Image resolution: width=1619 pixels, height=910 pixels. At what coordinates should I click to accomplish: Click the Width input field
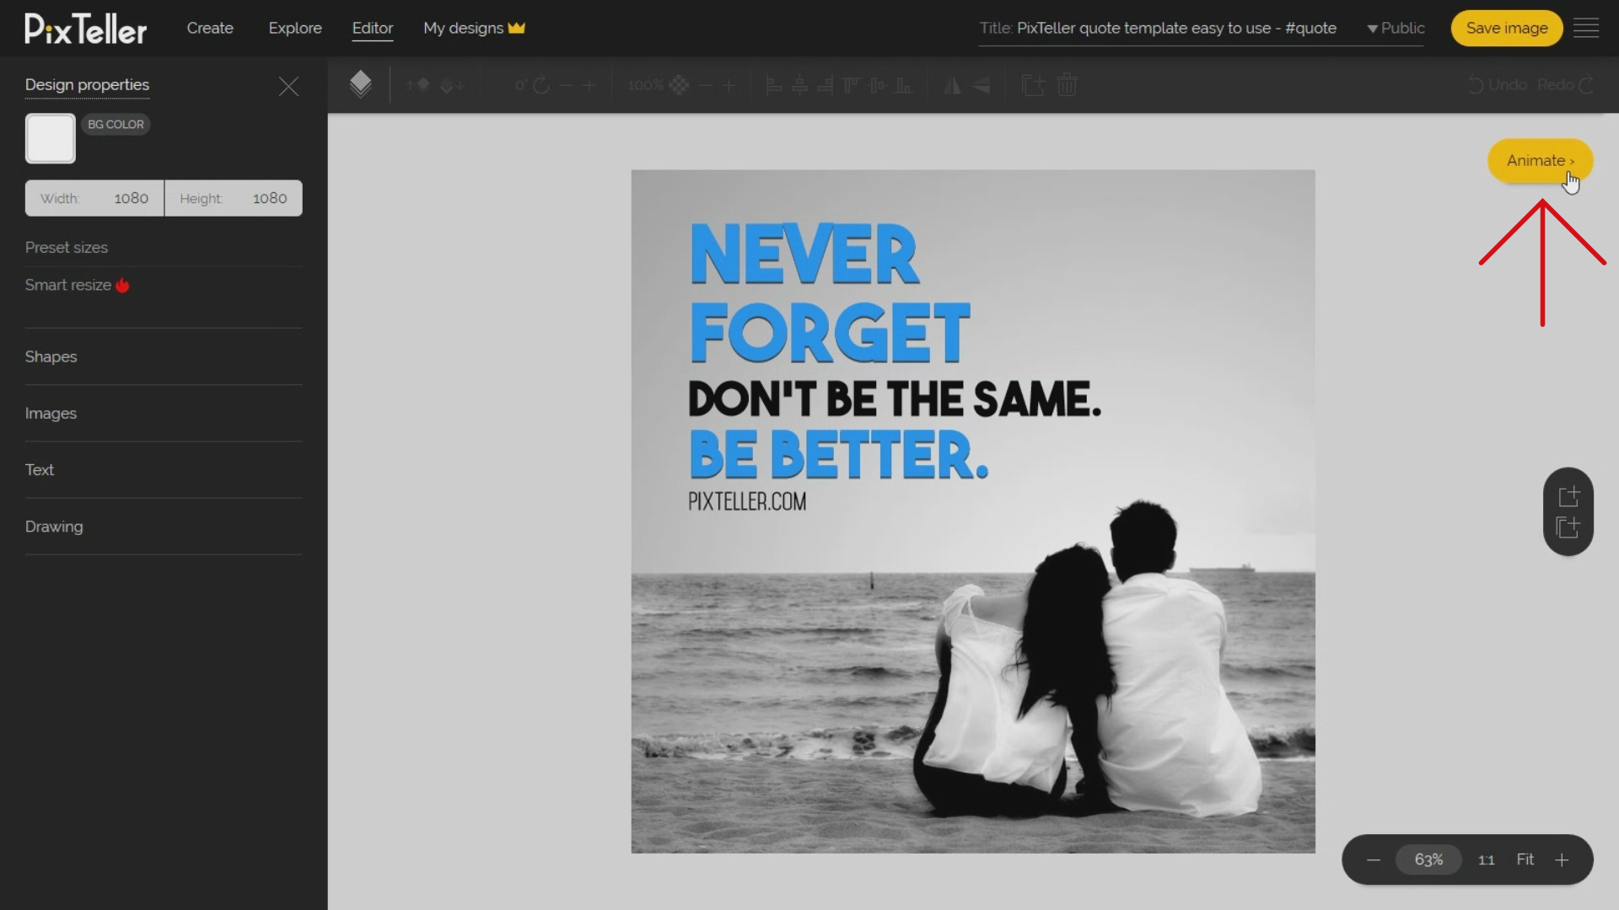coord(94,198)
